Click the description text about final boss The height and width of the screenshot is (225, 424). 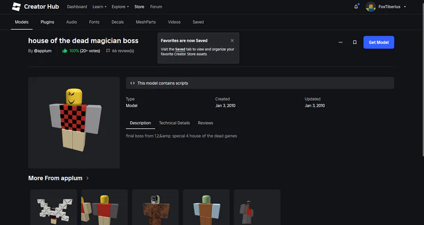[x=181, y=136]
